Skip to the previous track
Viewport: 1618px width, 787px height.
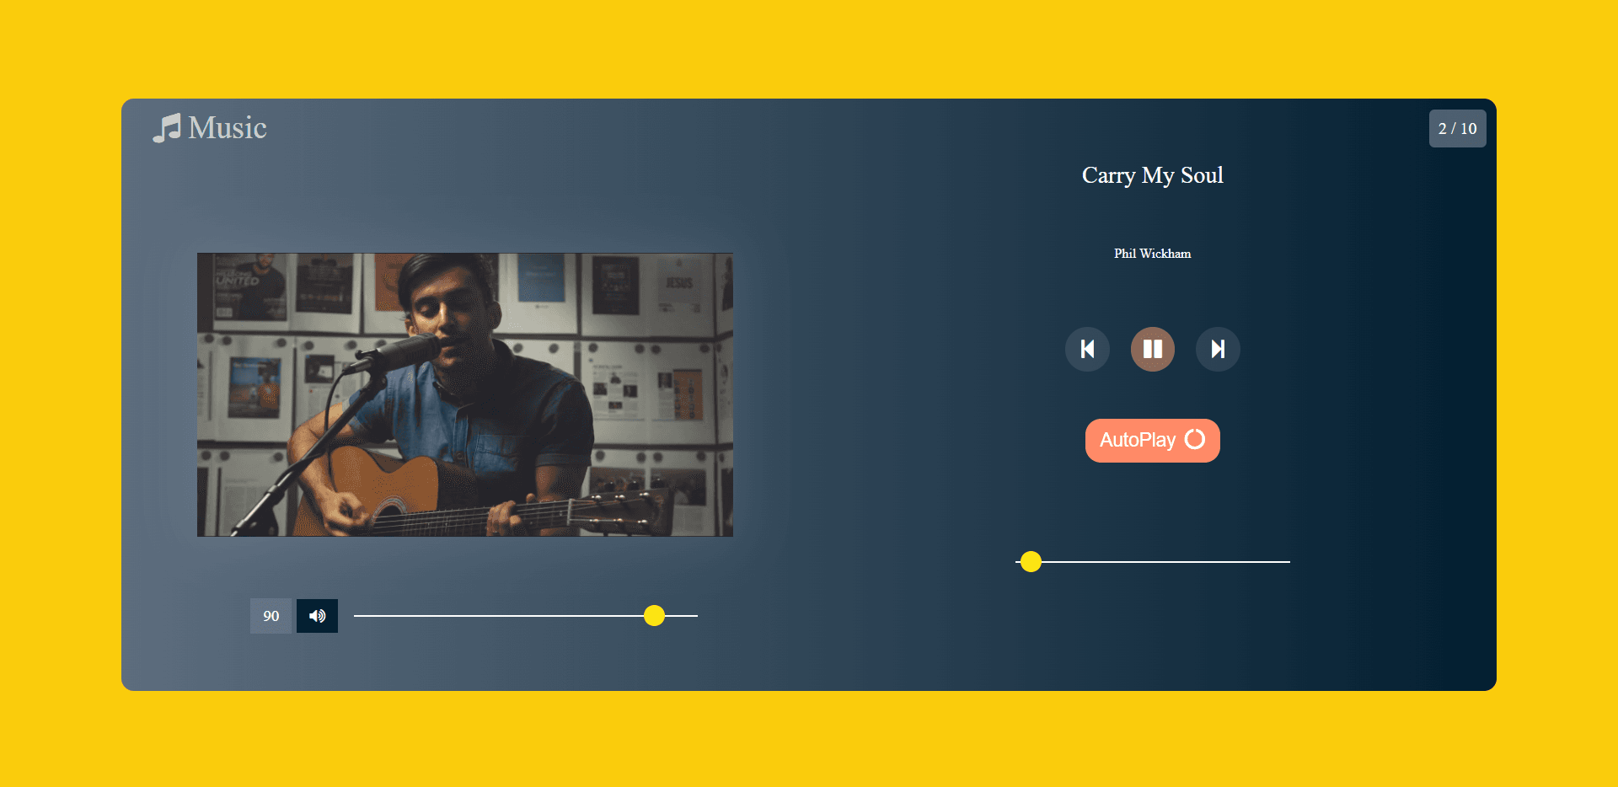(1087, 349)
